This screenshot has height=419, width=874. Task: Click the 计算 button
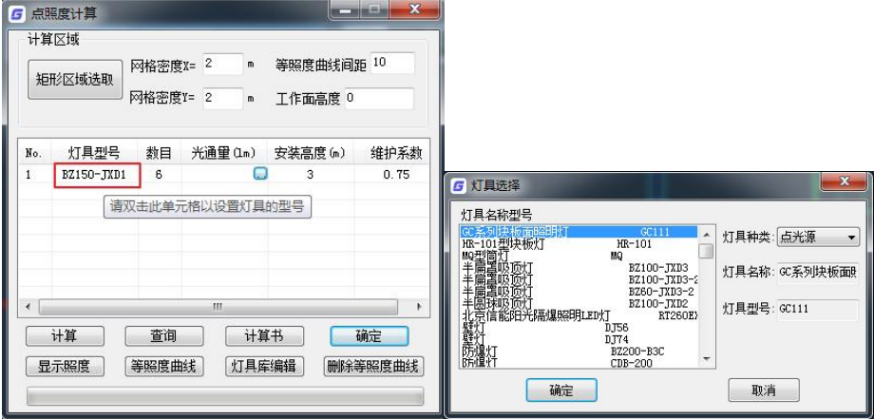65,336
